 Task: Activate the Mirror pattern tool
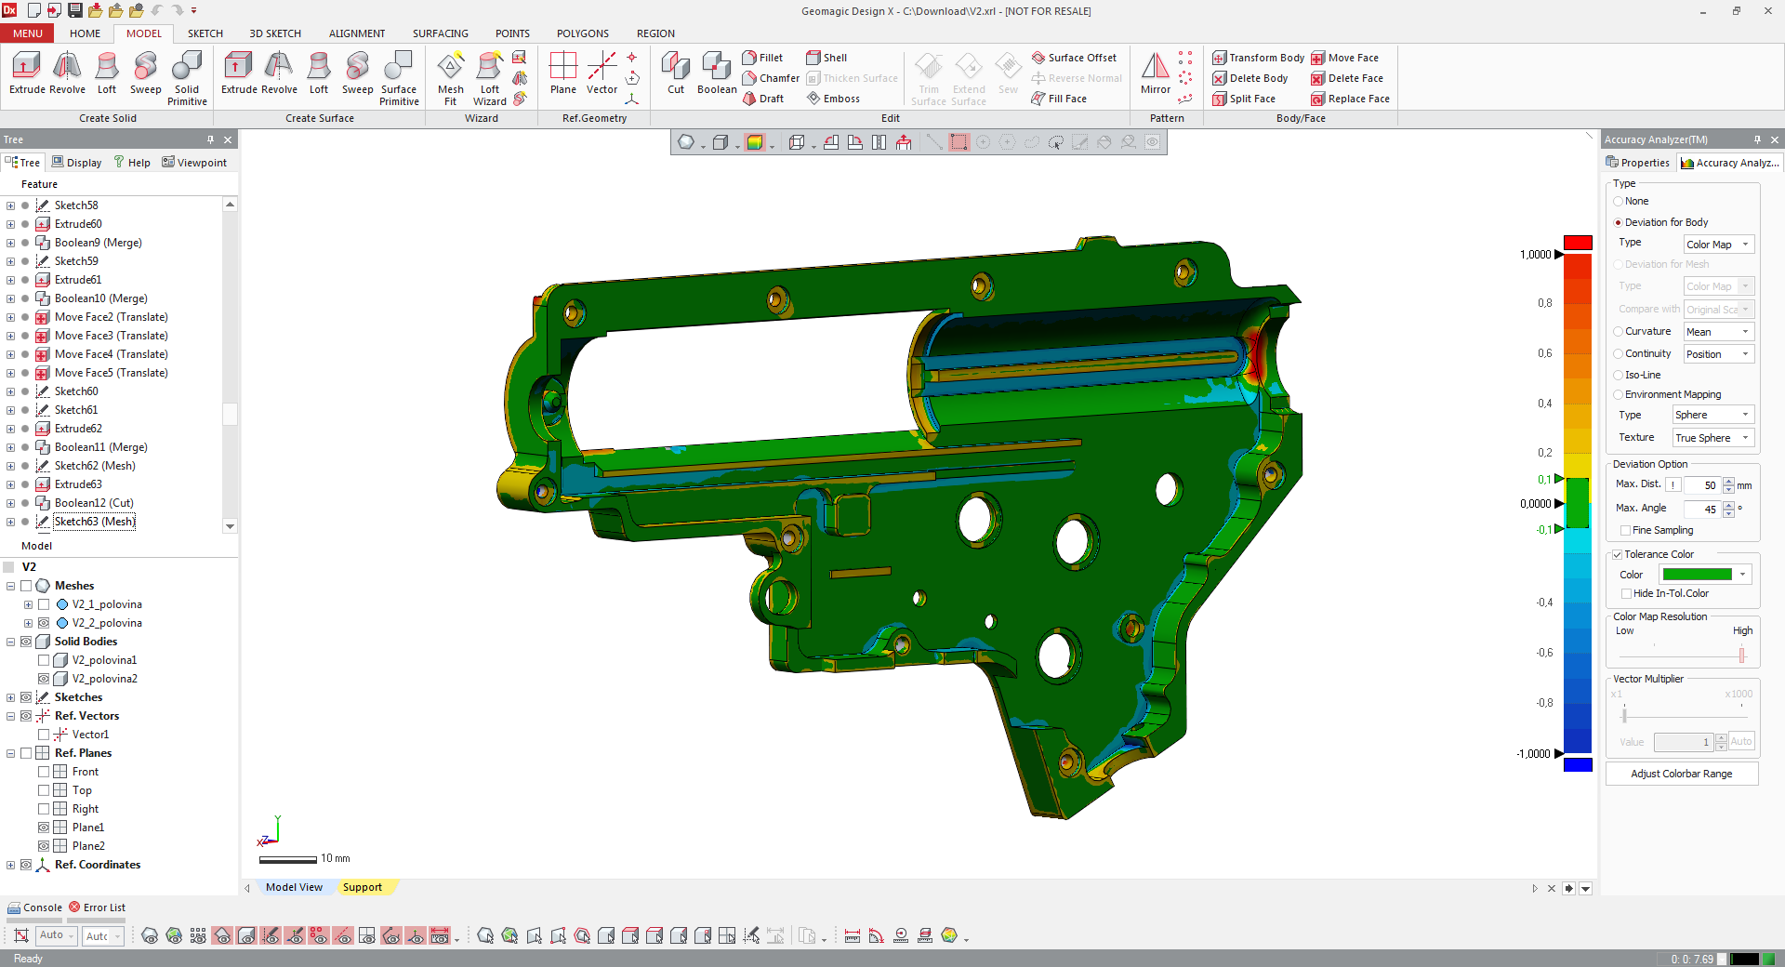(1155, 73)
